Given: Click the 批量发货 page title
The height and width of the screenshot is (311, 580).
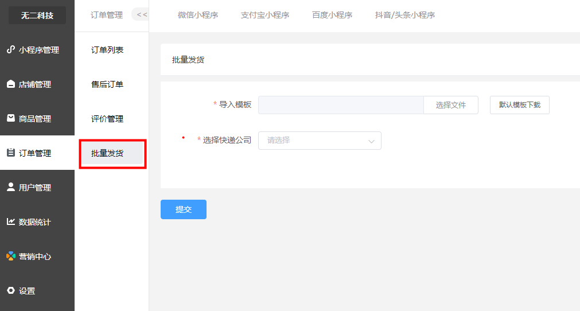Looking at the screenshot, I should [x=188, y=60].
